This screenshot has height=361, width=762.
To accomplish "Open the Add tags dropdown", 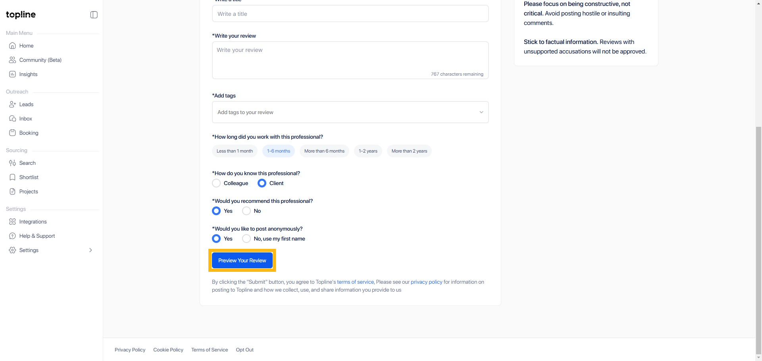I will coord(350,112).
